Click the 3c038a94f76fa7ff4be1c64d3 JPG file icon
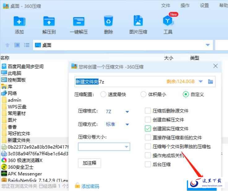Viewport: 228px width, 191px height. [x=4, y=154]
